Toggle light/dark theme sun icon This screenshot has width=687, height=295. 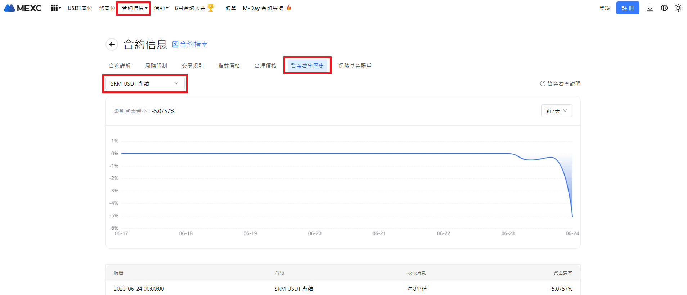[x=678, y=8]
